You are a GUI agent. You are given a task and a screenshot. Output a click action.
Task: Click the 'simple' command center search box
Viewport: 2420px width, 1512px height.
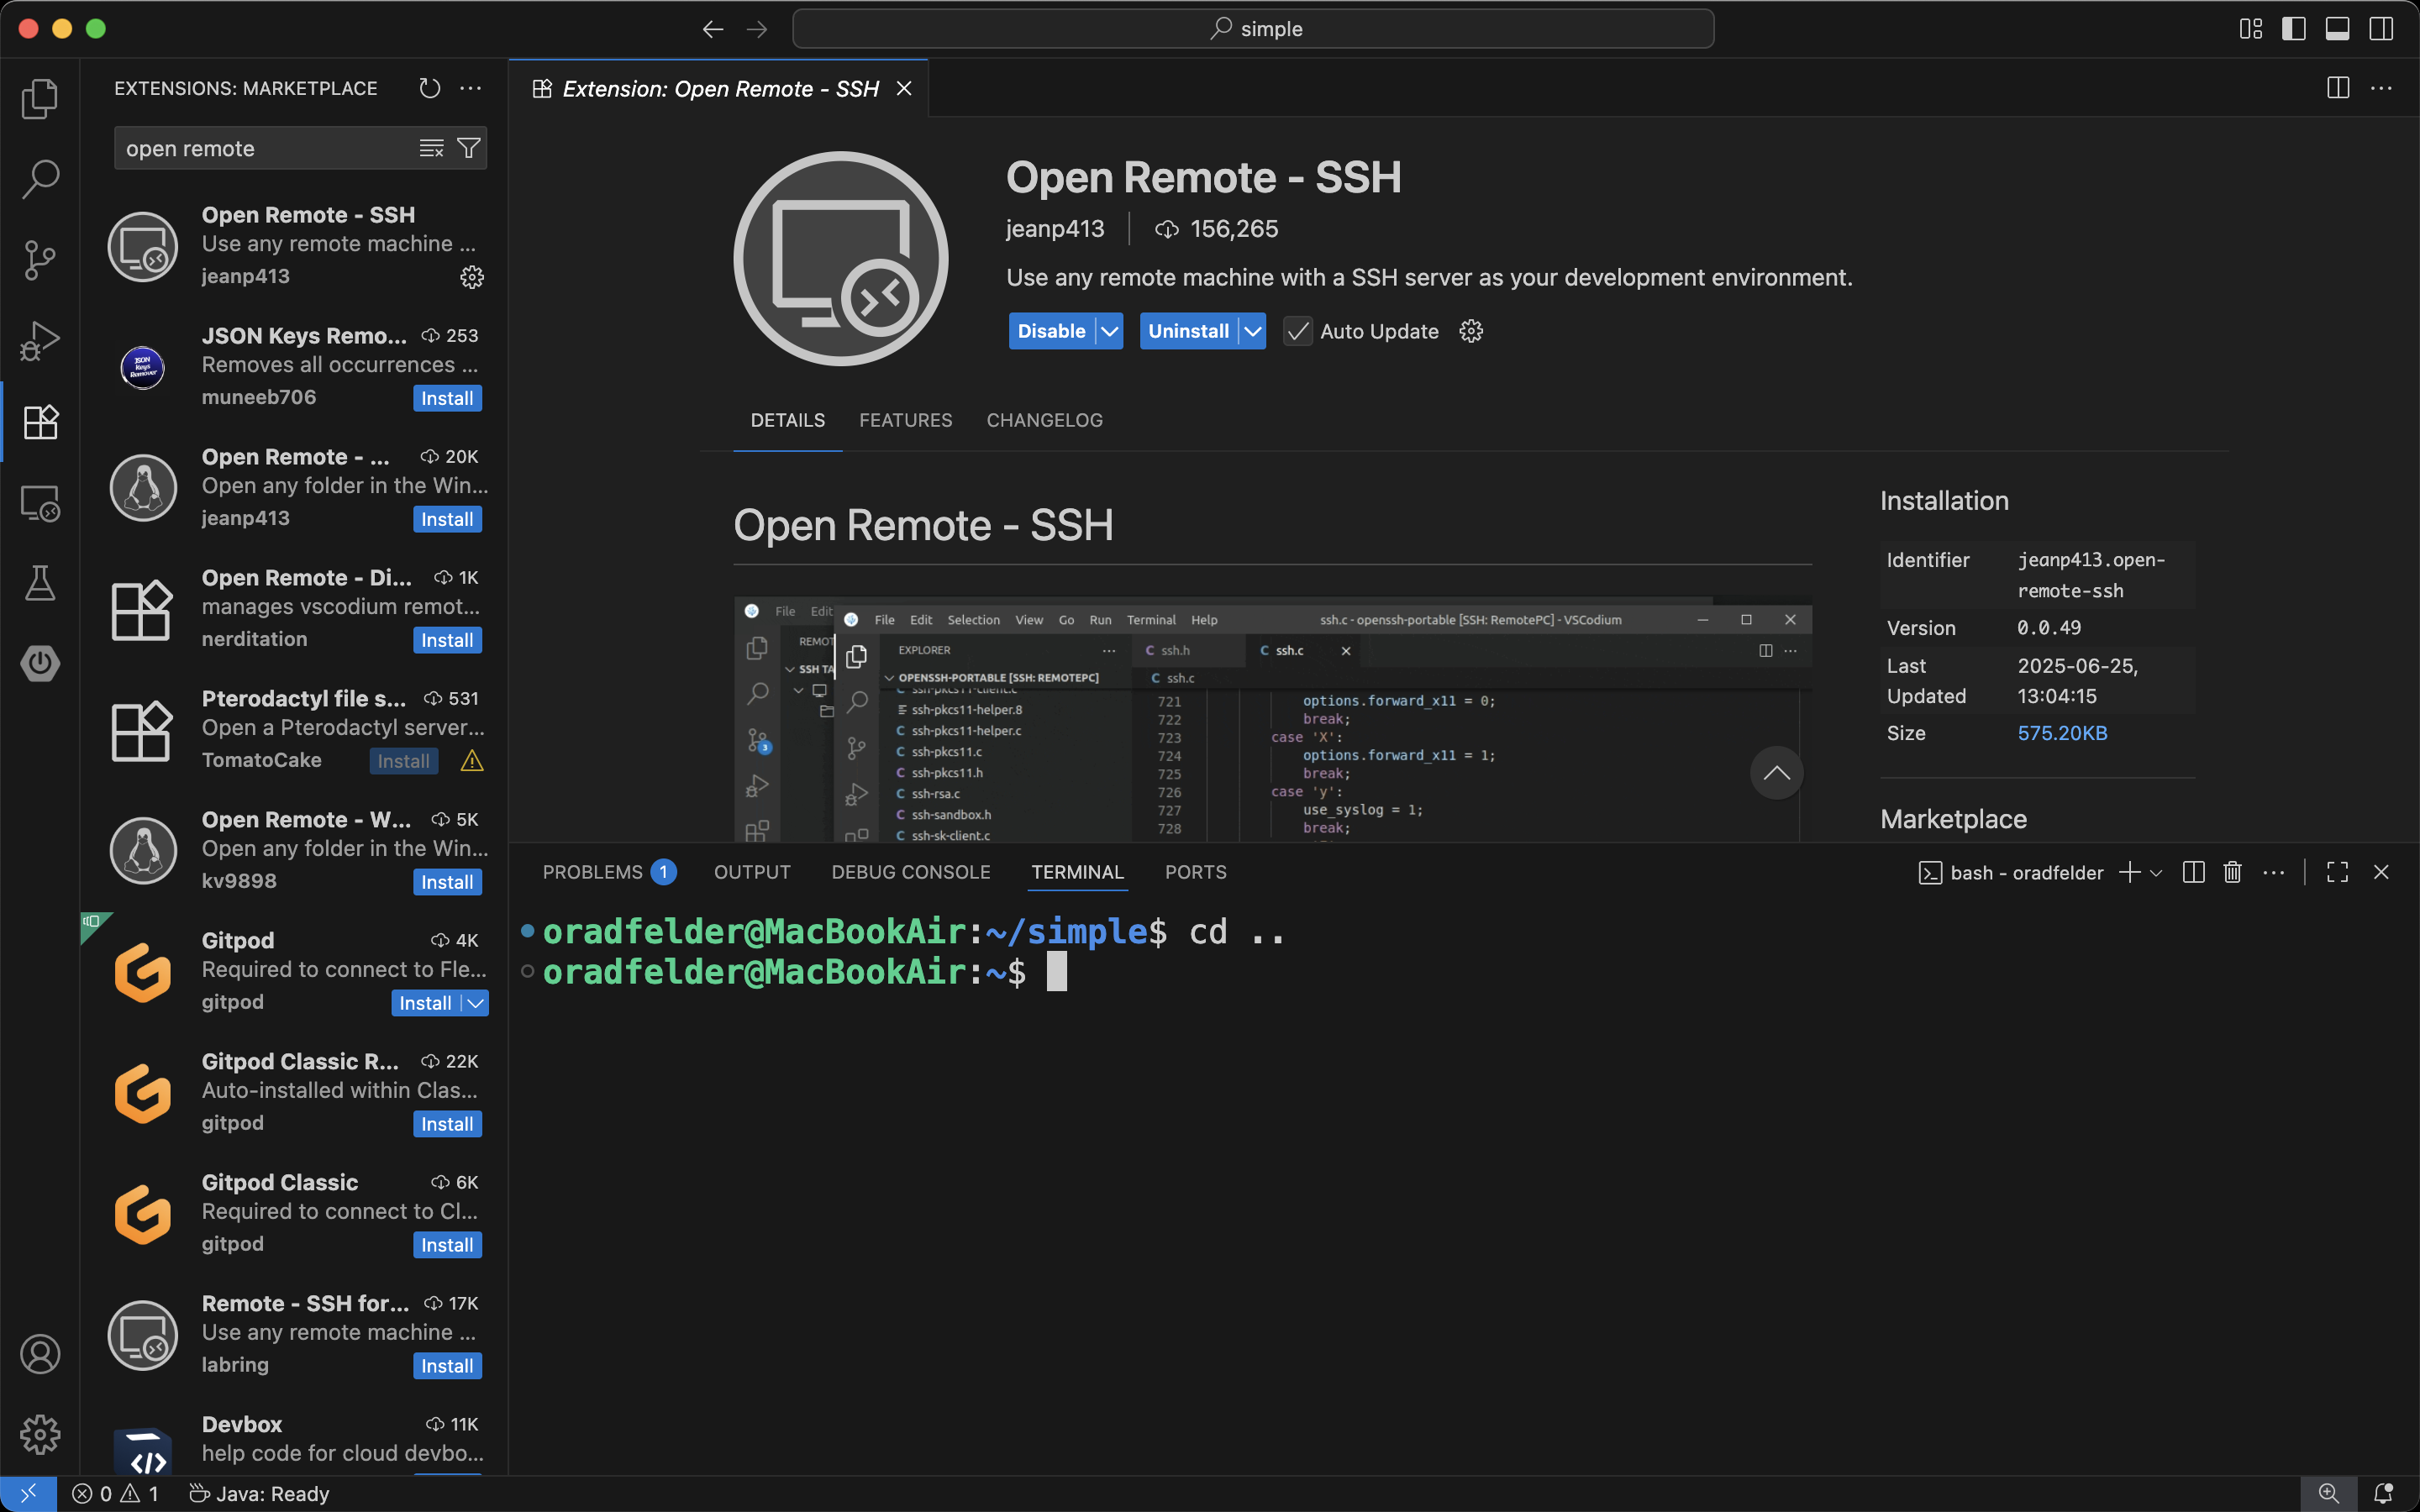(x=1253, y=29)
